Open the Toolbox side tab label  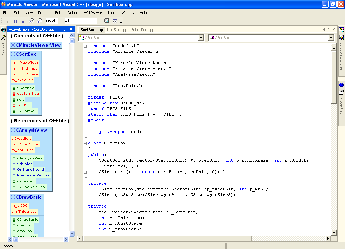pos(3,49)
